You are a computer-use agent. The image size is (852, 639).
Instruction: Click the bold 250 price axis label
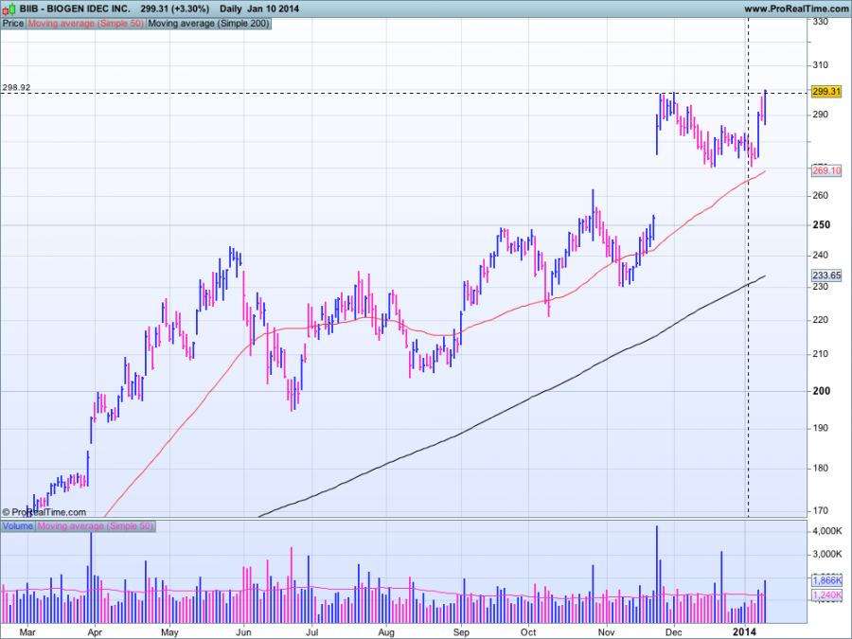click(x=821, y=225)
